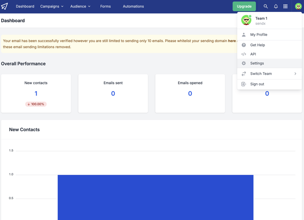Viewport: 304px width, 220px height.
Task: Open the Audience menu
Action: [80, 6]
